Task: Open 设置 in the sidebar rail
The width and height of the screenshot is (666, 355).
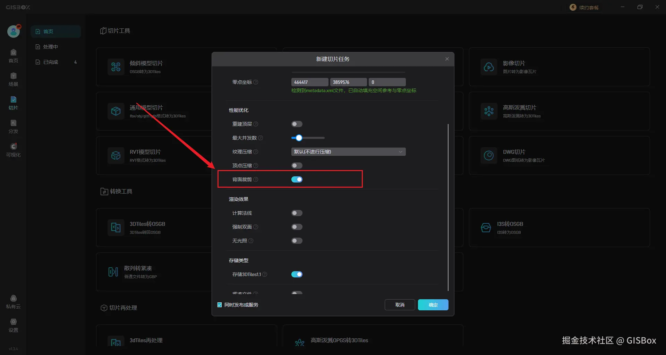Action: [13, 325]
